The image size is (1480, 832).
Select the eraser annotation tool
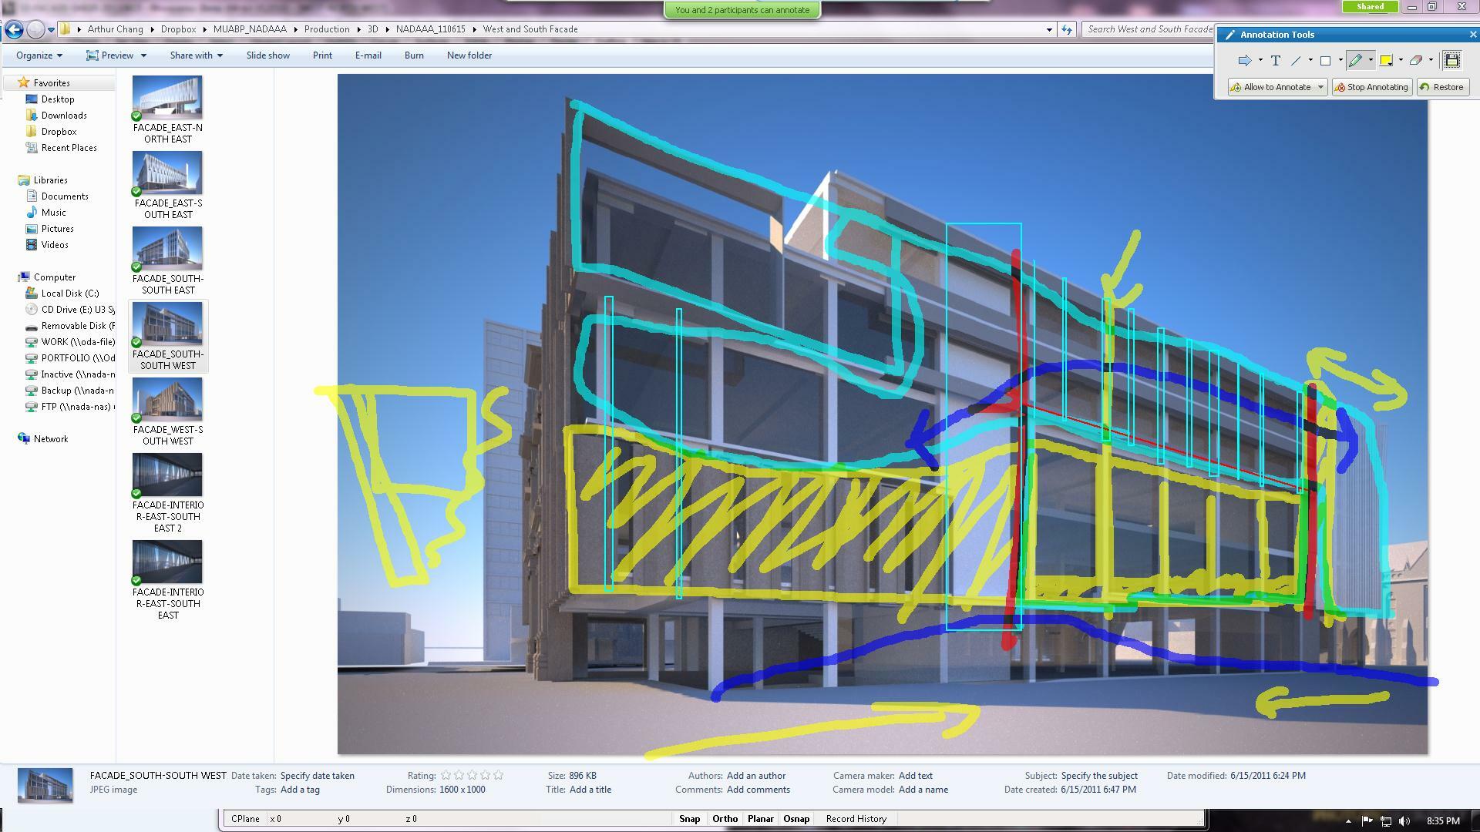click(x=1416, y=61)
